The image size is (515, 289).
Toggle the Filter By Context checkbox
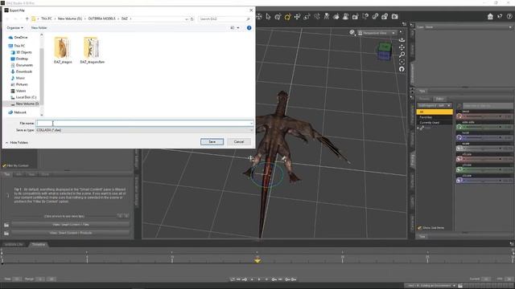[x=4, y=165]
